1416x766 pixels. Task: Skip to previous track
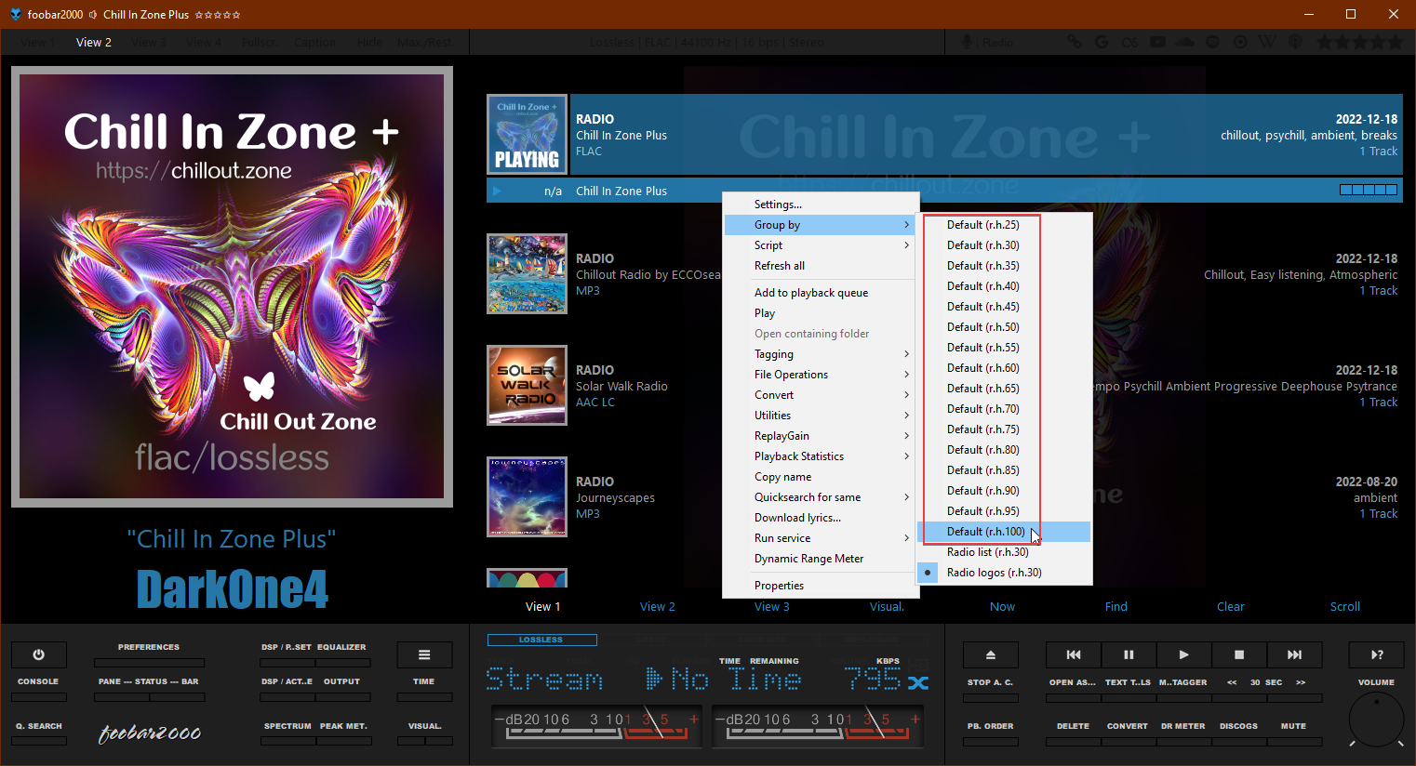(1073, 654)
